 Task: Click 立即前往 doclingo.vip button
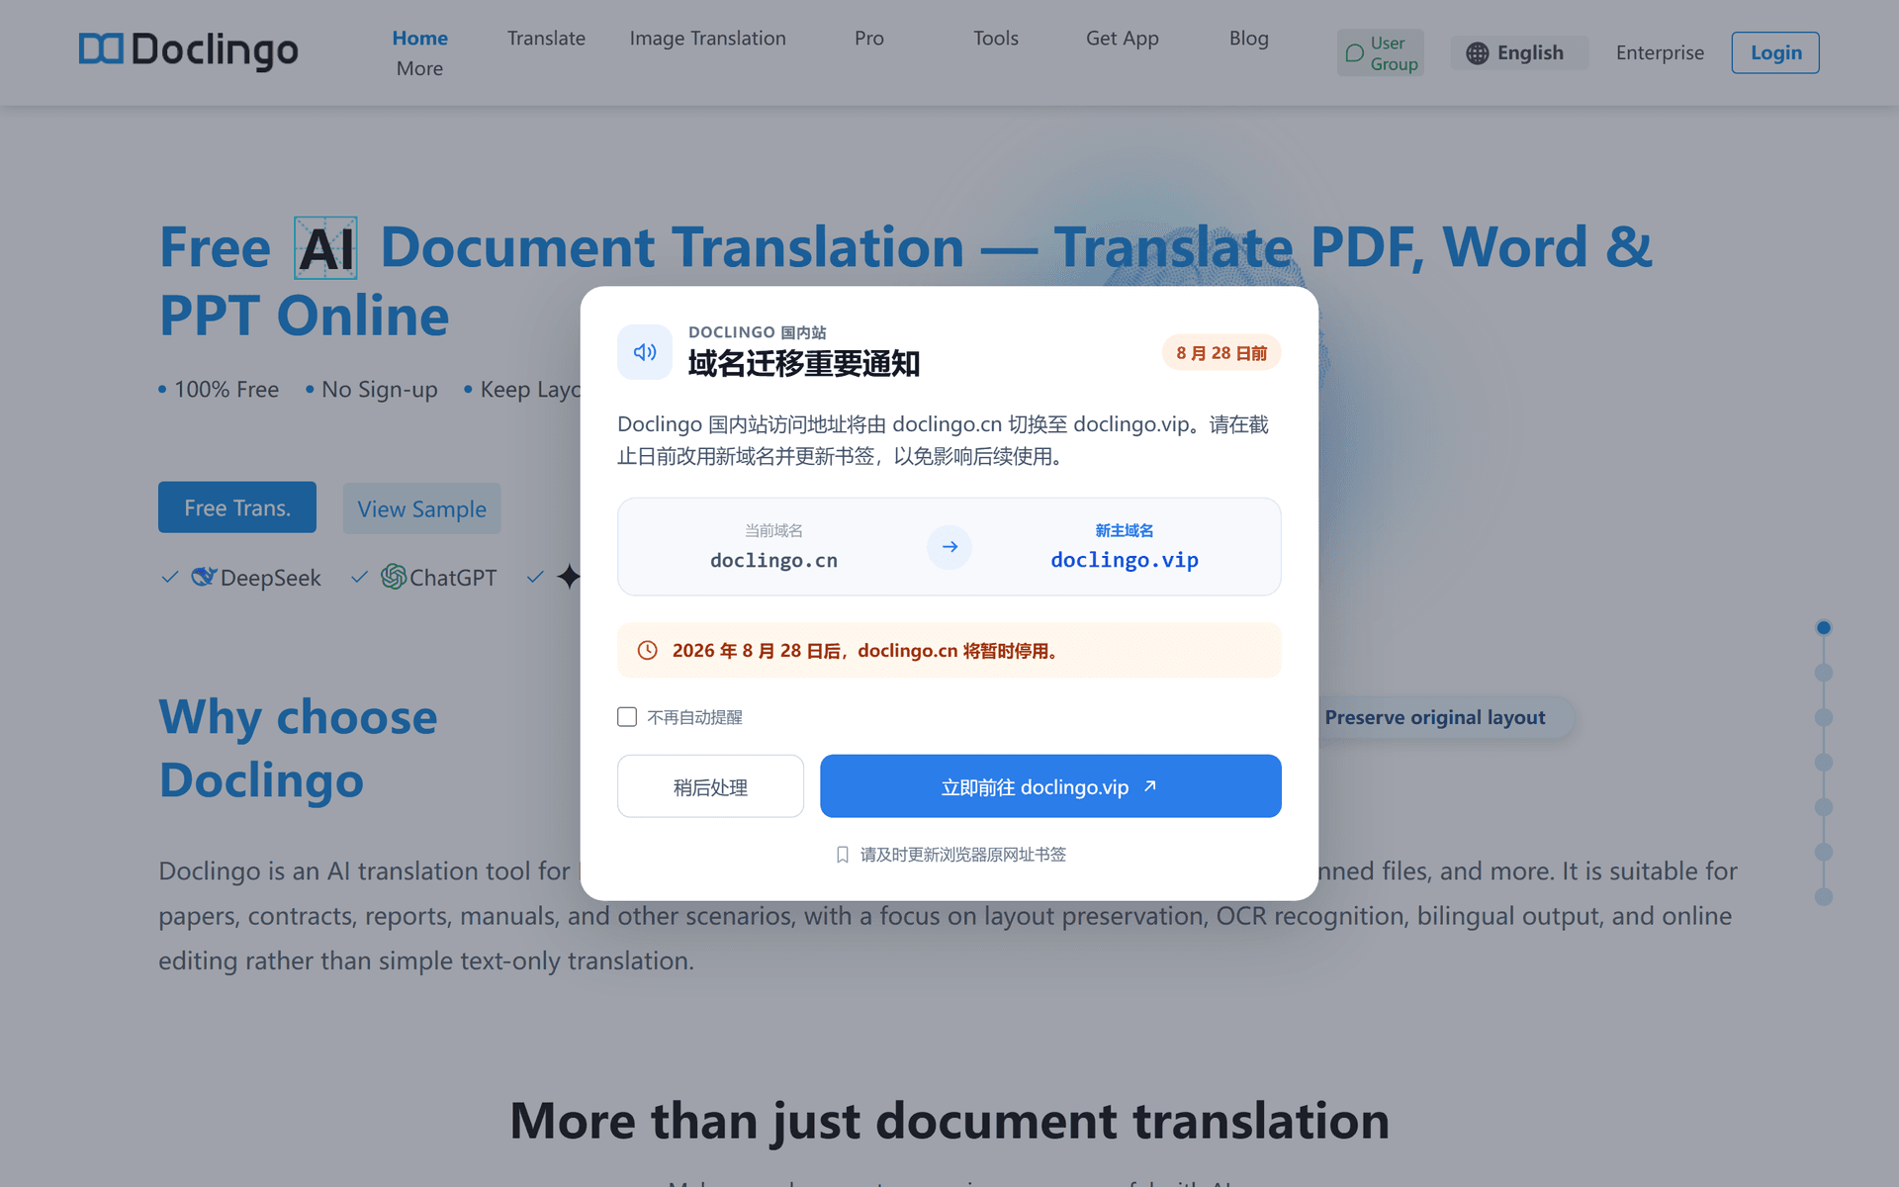click(1050, 786)
